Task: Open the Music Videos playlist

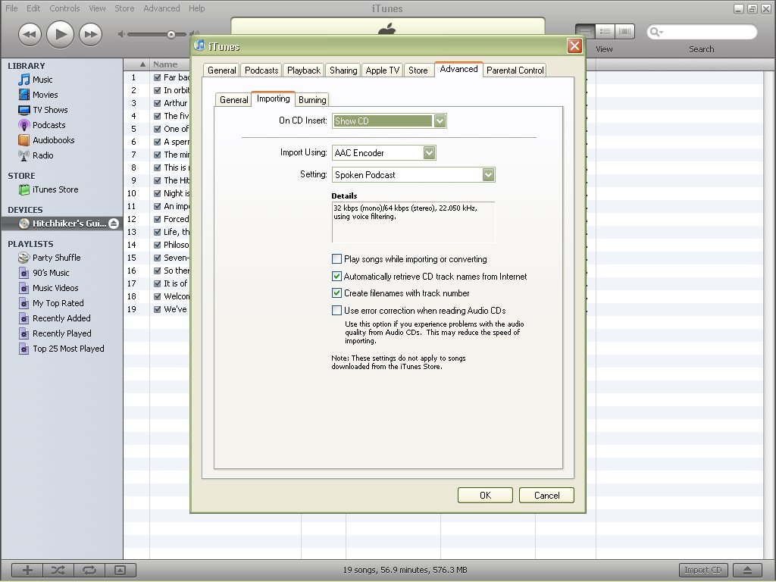Action: point(55,288)
